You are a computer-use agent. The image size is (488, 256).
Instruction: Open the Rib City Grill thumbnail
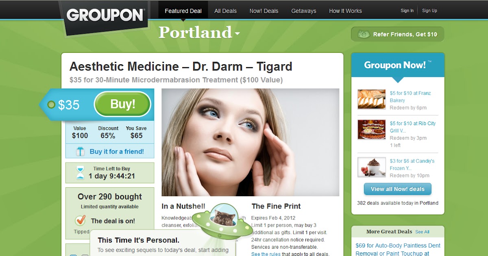pos(372,130)
